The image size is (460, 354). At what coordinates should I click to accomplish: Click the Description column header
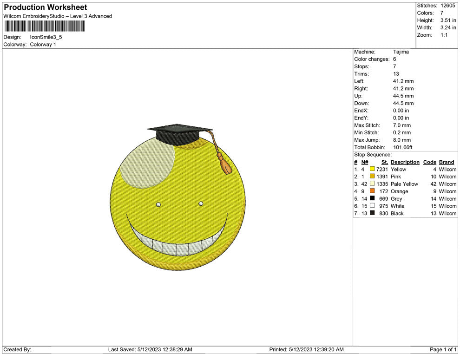click(405, 162)
